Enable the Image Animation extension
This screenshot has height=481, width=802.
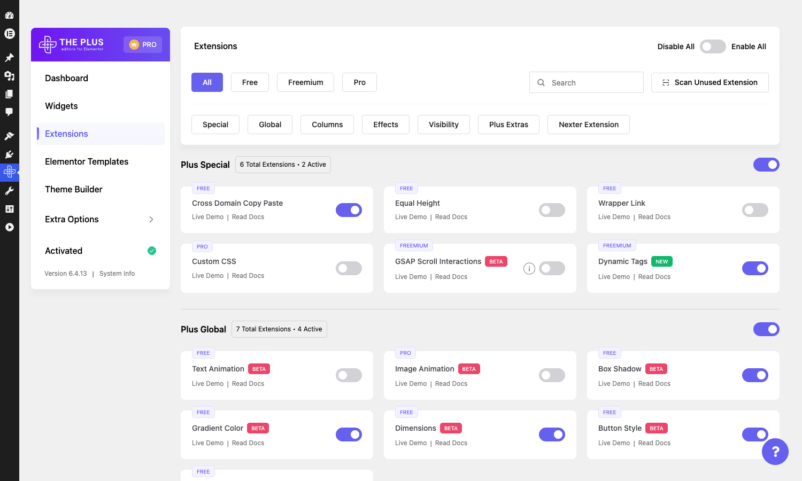pyautogui.click(x=552, y=375)
